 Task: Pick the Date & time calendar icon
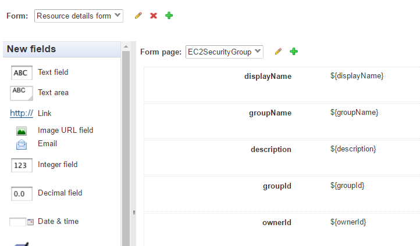pyautogui.click(x=22, y=222)
